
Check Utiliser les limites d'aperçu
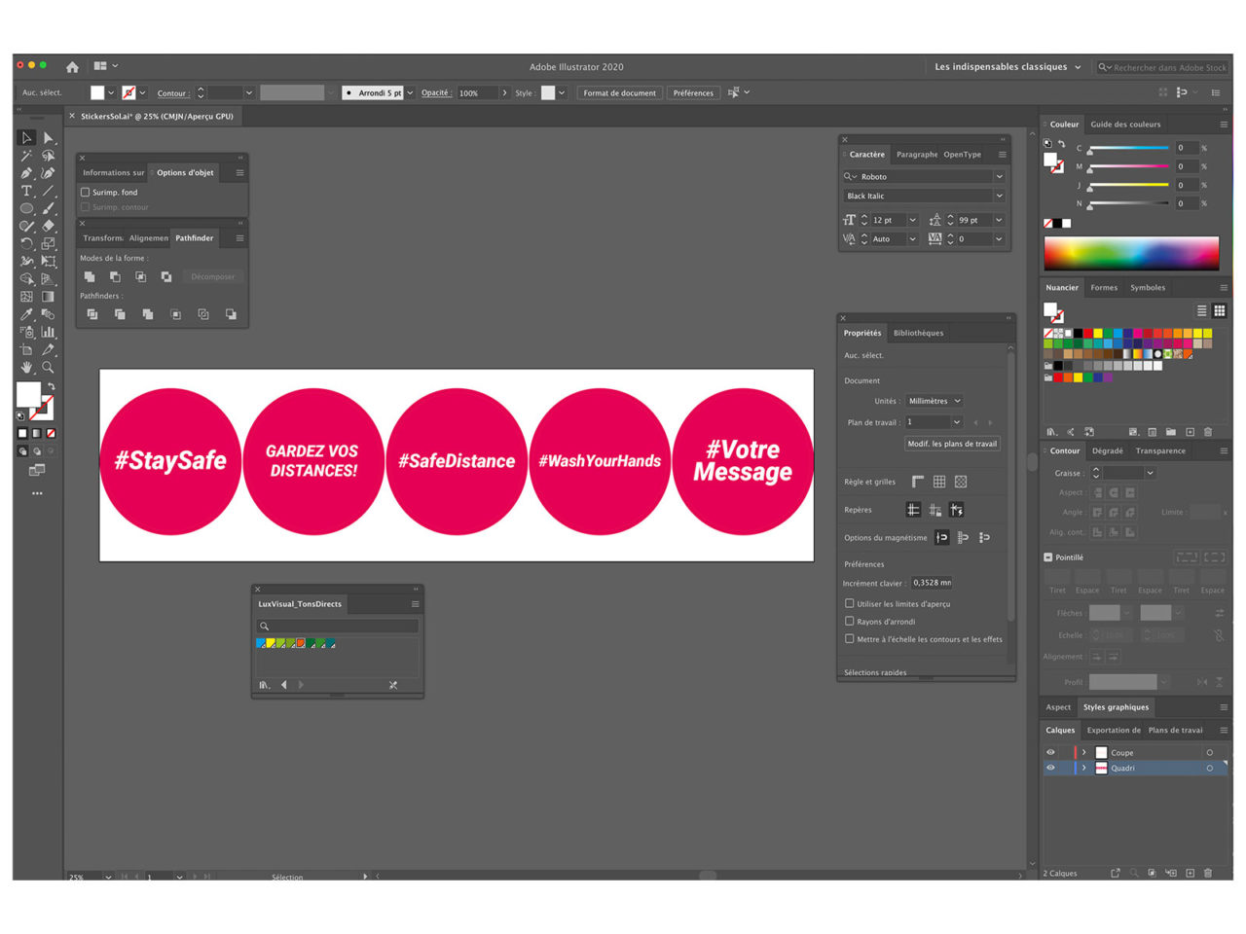850,603
